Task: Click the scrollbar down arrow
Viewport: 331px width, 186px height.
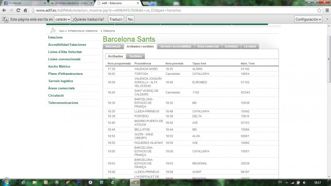Action: (x=329, y=177)
